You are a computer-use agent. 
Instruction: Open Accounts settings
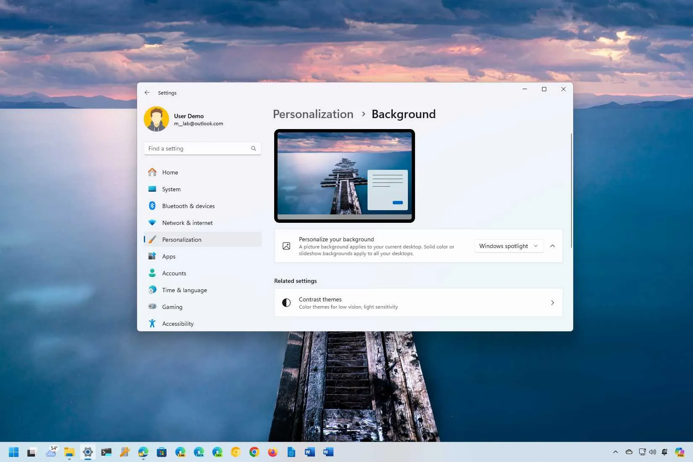pyautogui.click(x=174, y=273)
